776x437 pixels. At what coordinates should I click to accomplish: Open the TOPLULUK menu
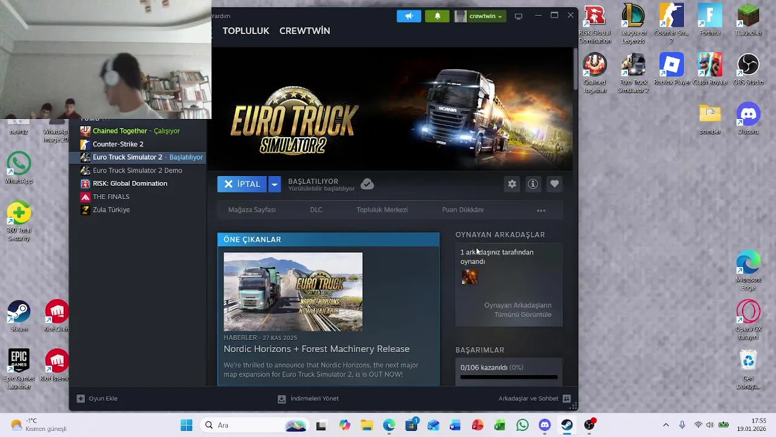pos(246,31)
